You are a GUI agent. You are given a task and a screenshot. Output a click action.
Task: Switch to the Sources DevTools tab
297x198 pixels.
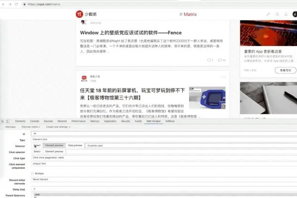[49, 121]
